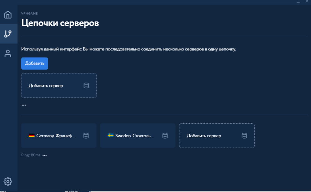Select the server chains branch icon
This screenshot has height=192, width=311.
(x=8, y=34)
